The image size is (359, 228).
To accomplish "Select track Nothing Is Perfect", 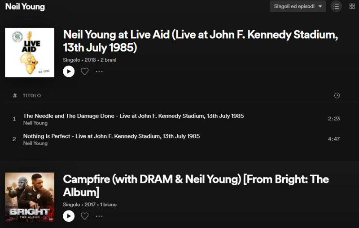I will point(111,136).
